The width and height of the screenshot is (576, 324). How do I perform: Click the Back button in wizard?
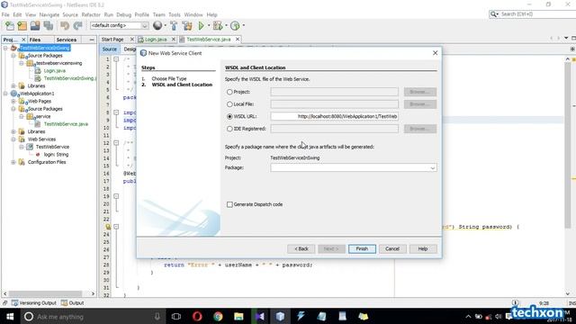[x=301, y=248]
